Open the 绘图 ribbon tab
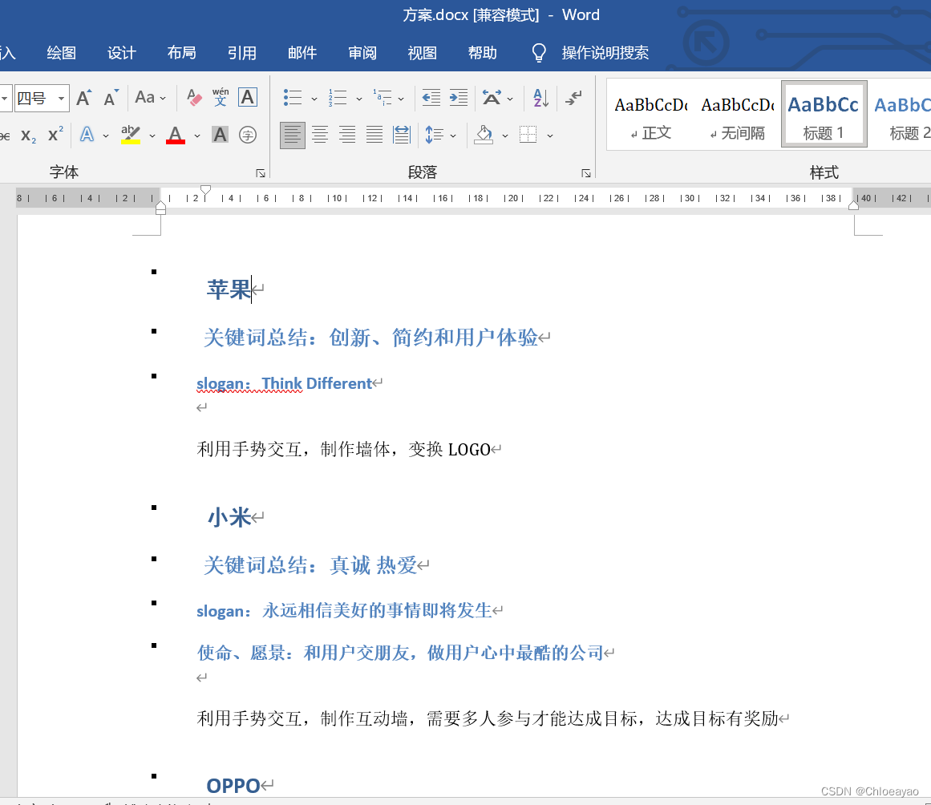The image size is (931, 805). pyautogui.click(x=61, y=53)
